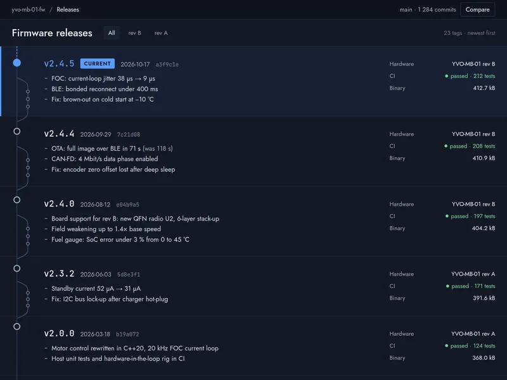Open release v2.4.5 title

point(59,64)
